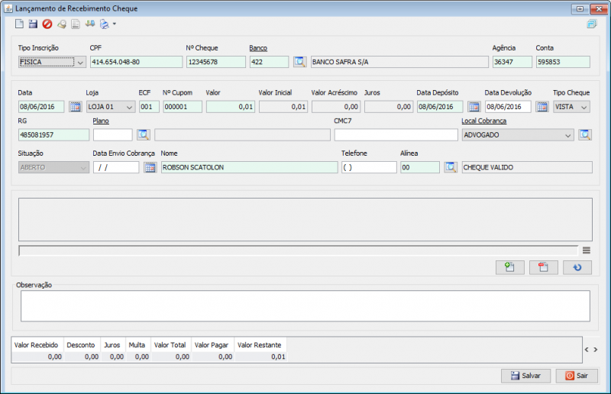Click the cascade windows icon at top right
Viewport: 611px width, 394px height.
[591, 24]
